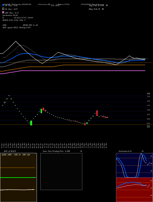This screenshot has width=153, height=202.
Task: Click the blue 20 Day EMA legend swatch
Action: coord(3,5)
